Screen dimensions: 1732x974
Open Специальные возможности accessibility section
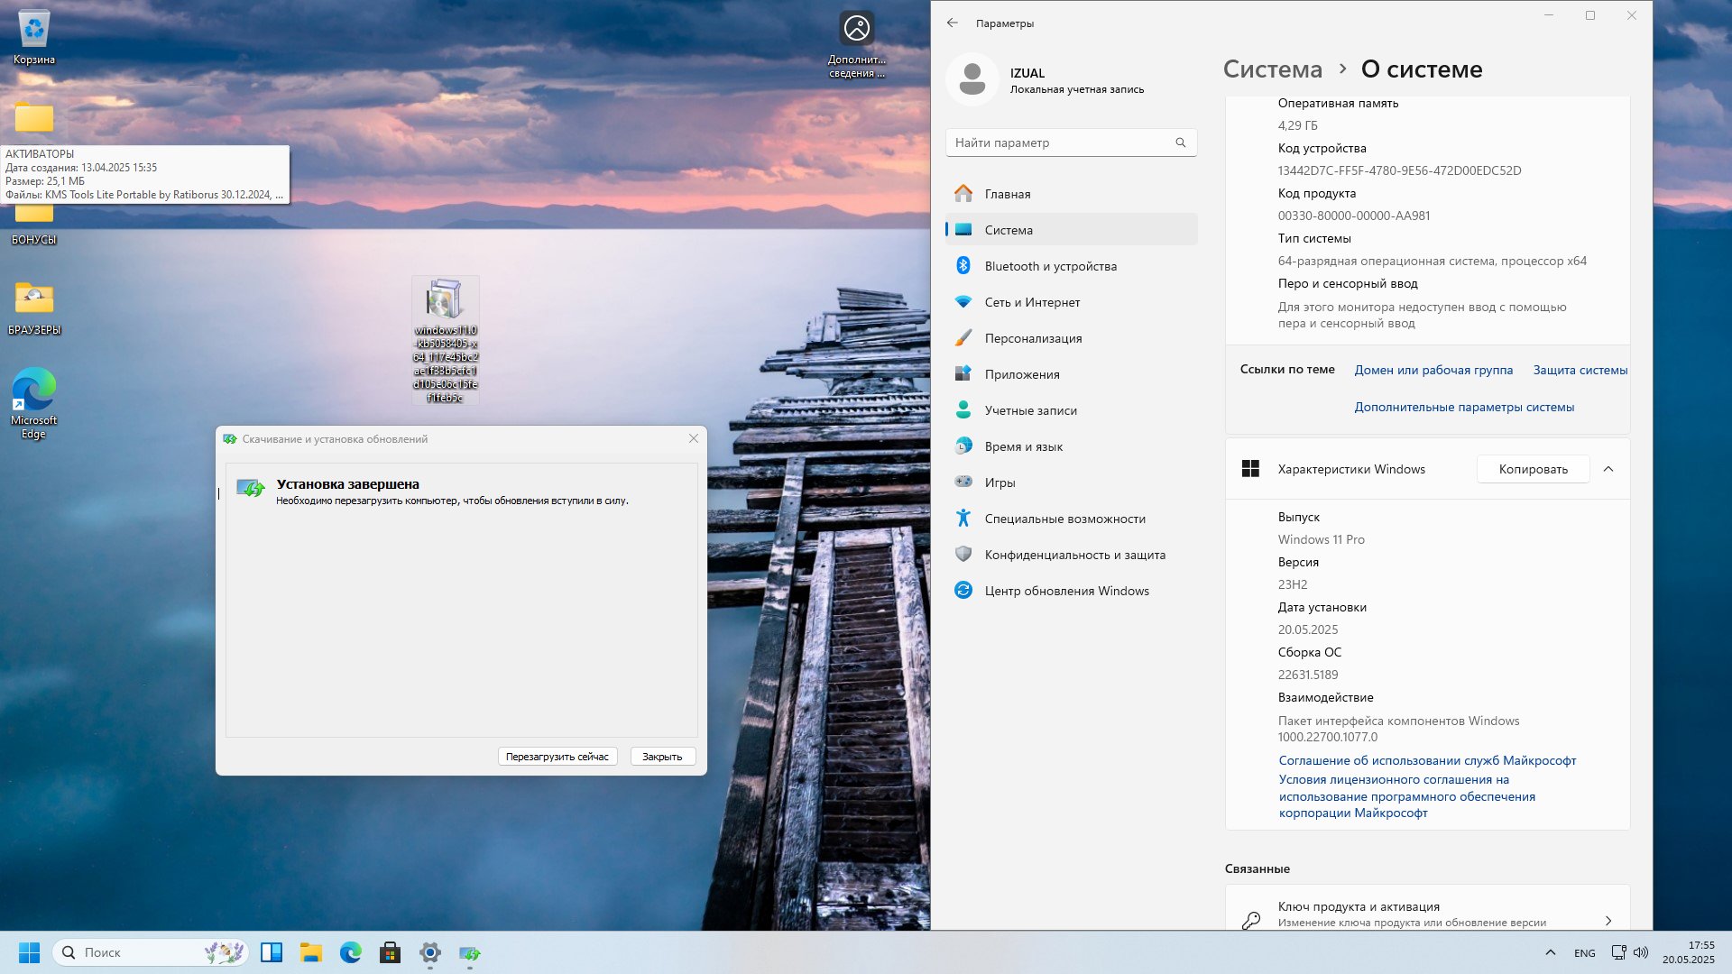1064,519
